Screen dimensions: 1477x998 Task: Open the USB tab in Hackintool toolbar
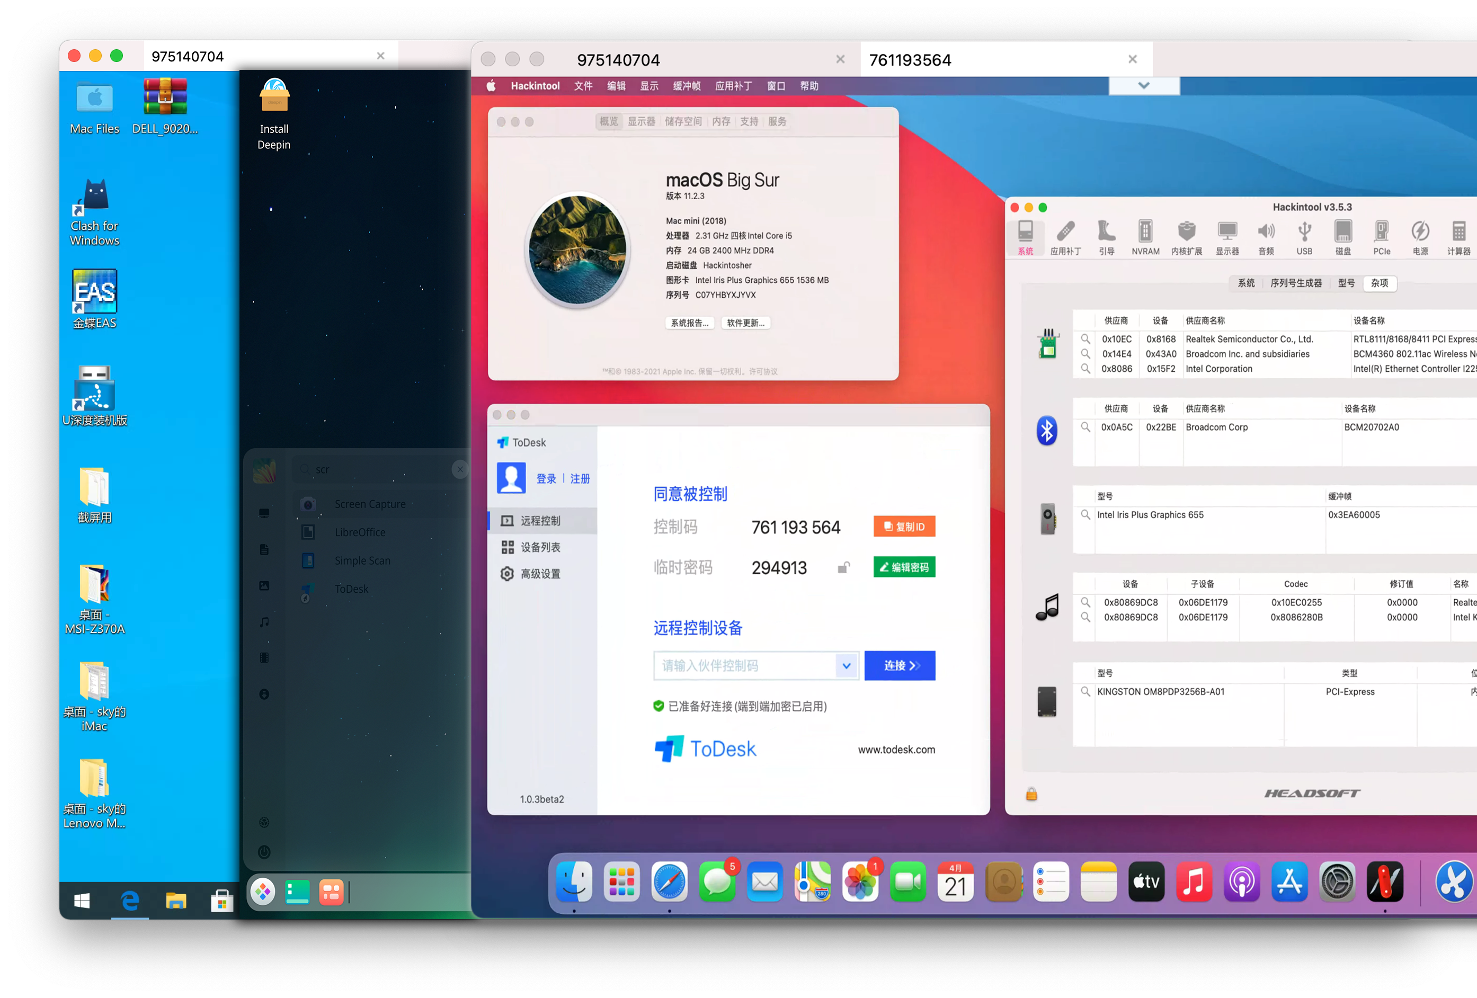coord(1303,238)
